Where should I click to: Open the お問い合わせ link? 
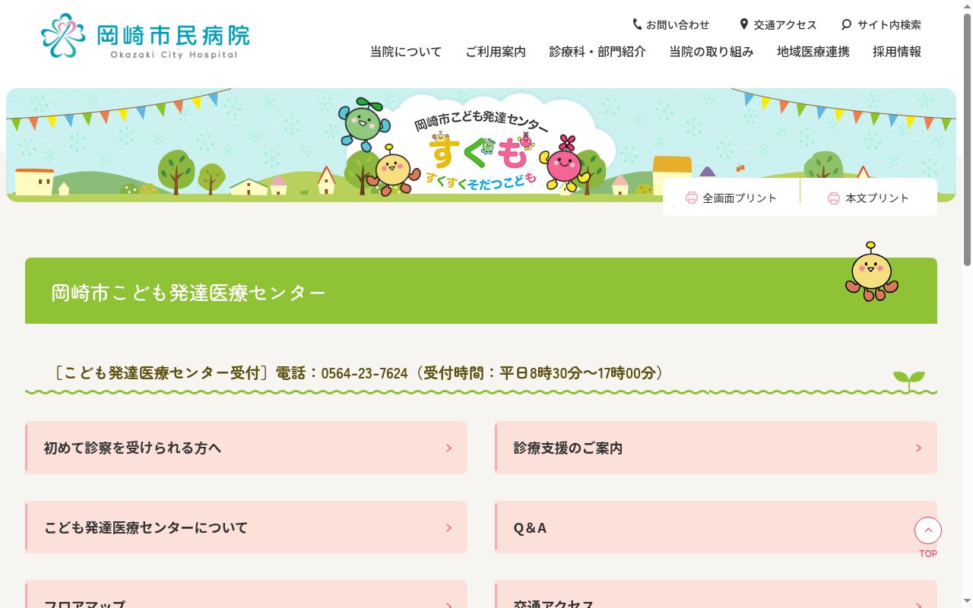(x=671, y=24)
